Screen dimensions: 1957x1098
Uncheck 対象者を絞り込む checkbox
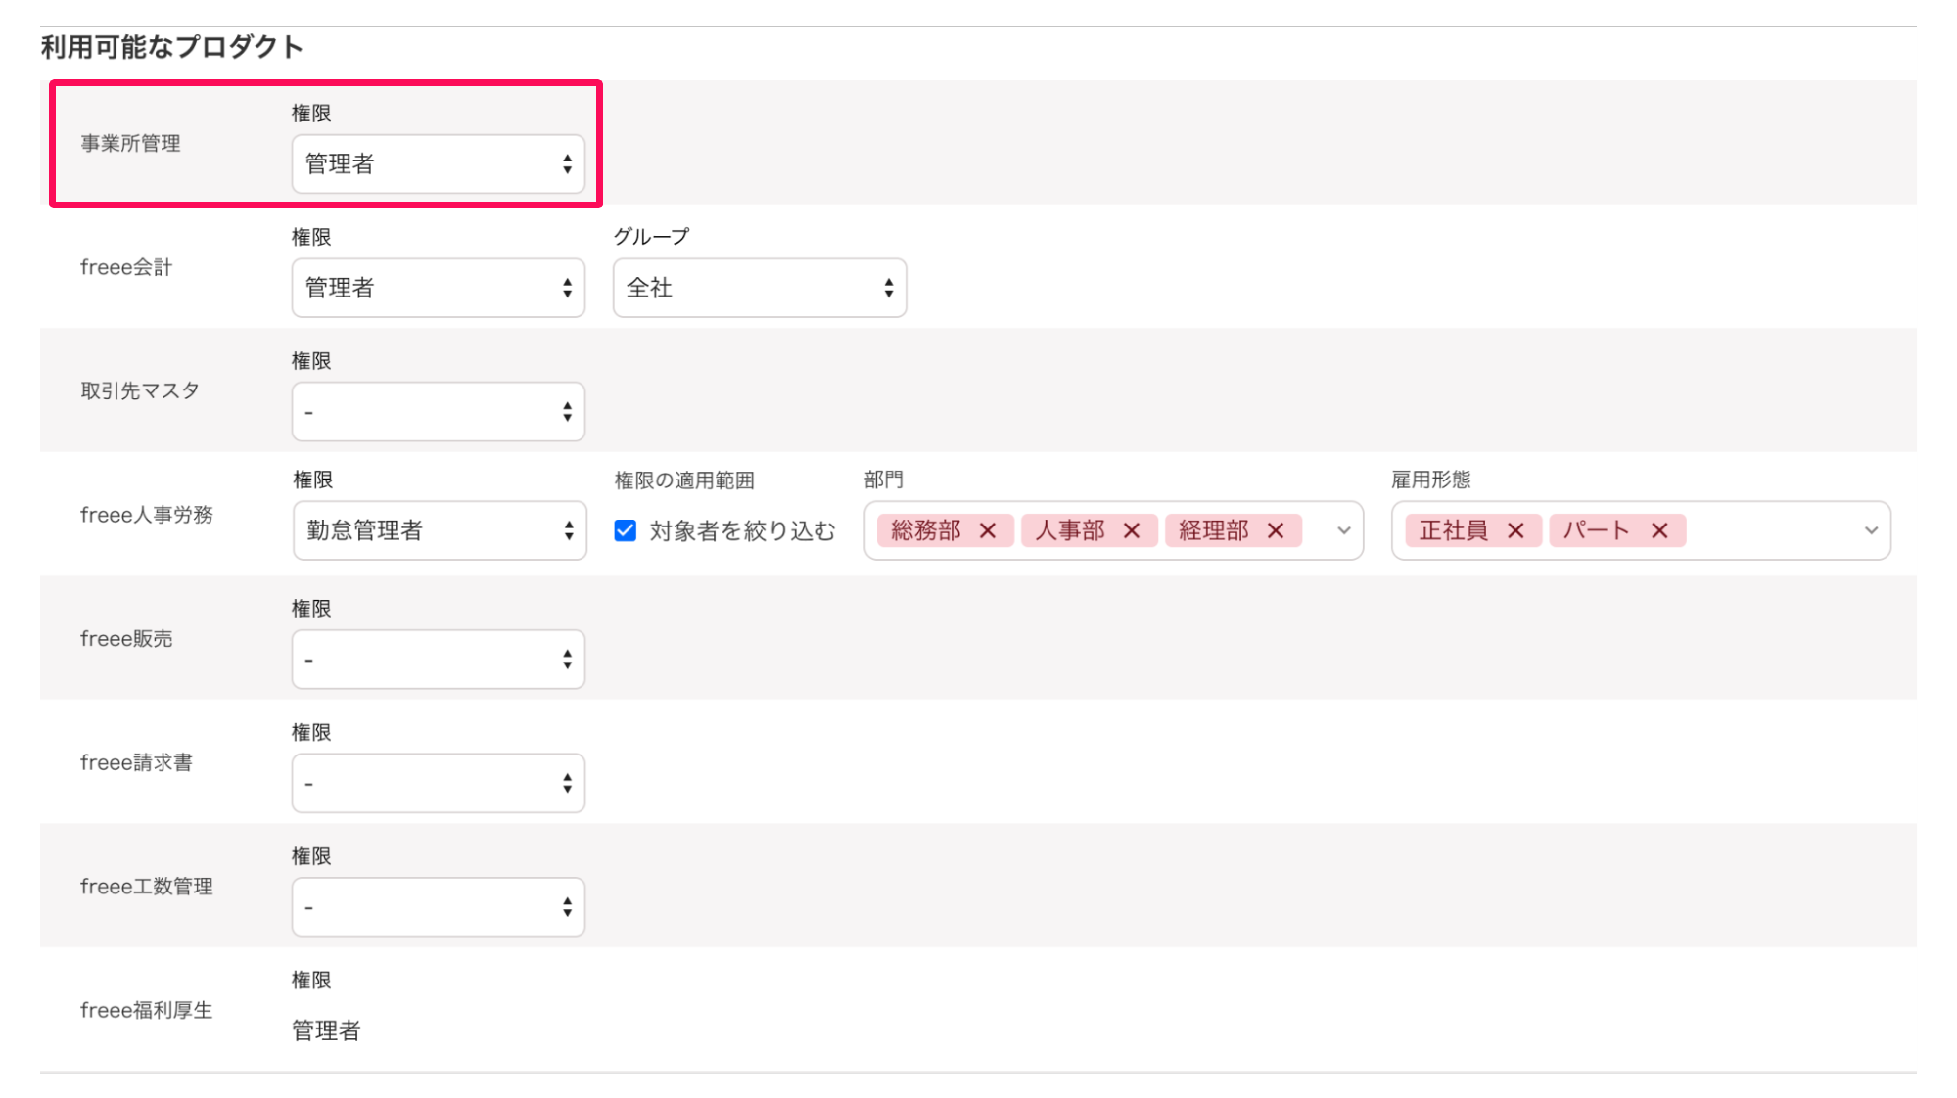[x=626, y=530]
